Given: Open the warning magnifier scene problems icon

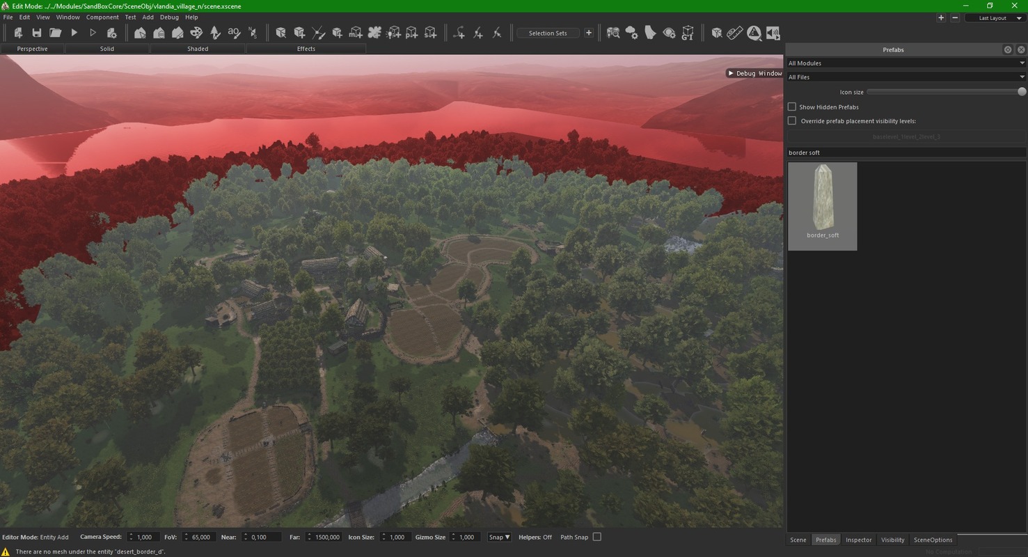Looking at the screenshot, I should coord(754,33).
